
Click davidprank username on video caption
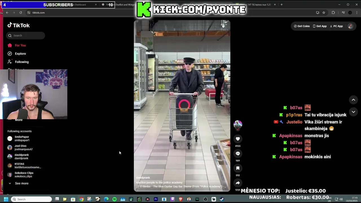pos(143,178)
